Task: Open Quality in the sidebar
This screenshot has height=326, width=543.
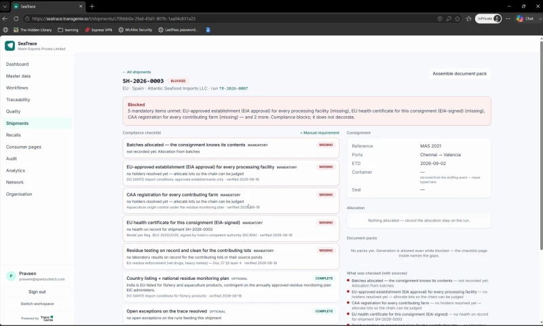Action: [13, 111]
